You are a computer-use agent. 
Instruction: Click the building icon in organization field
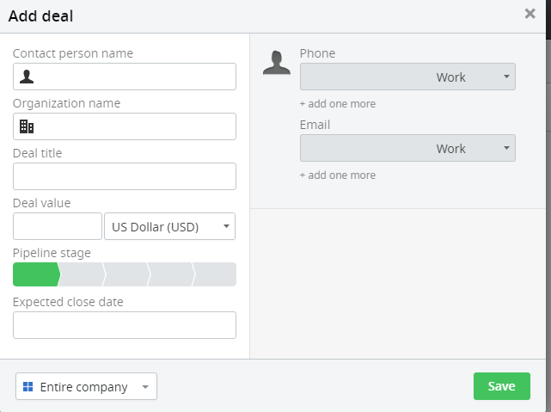(x=27, y=126)
